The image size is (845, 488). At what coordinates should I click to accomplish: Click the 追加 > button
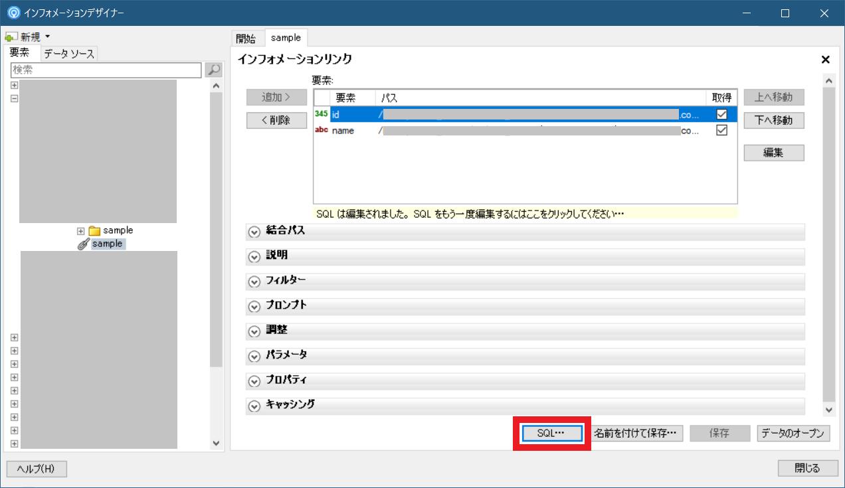point(276,98)
